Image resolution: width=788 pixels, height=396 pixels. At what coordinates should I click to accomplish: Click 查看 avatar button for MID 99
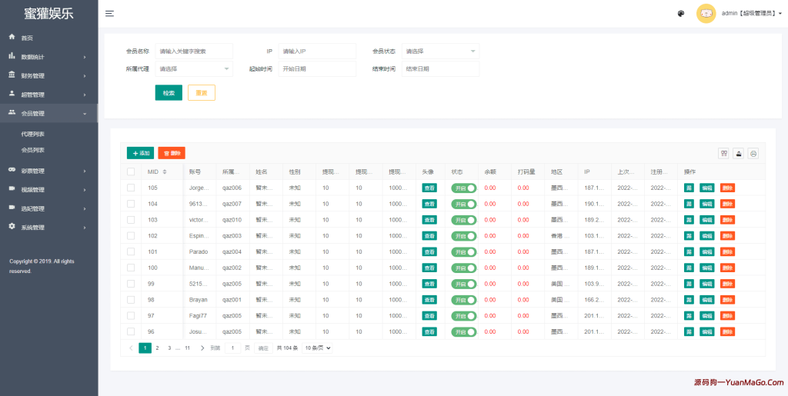[x=429, y=284]
